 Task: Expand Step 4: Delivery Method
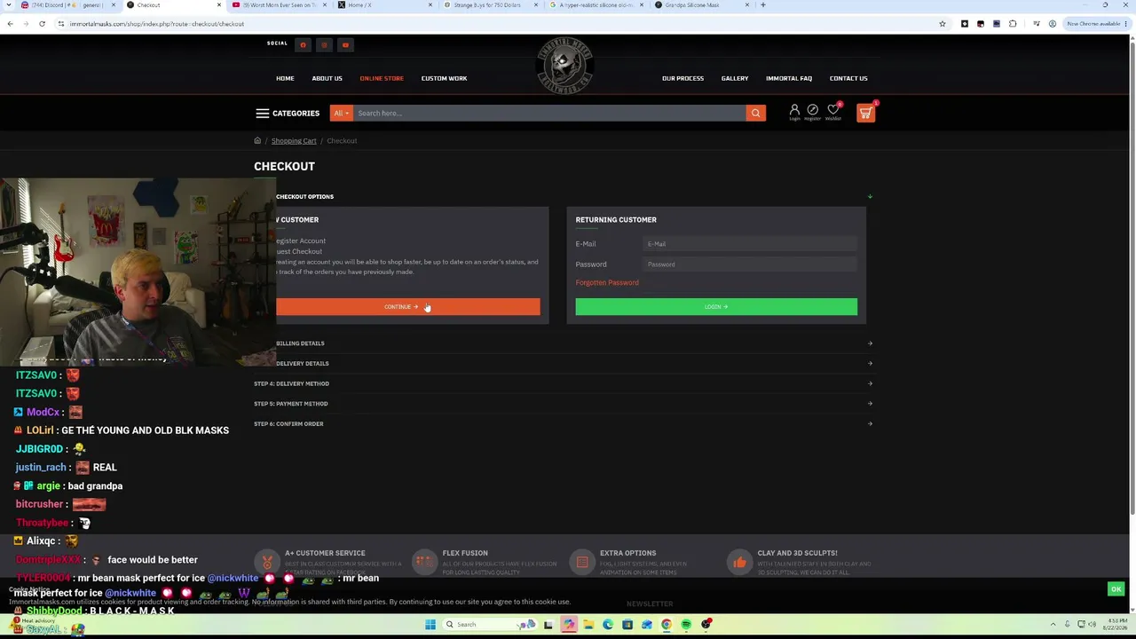click(x=562, y=383)
